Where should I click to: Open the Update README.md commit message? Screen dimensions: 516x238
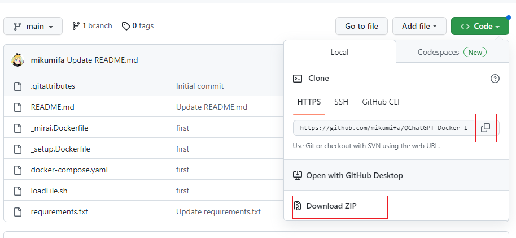[102, 60]
